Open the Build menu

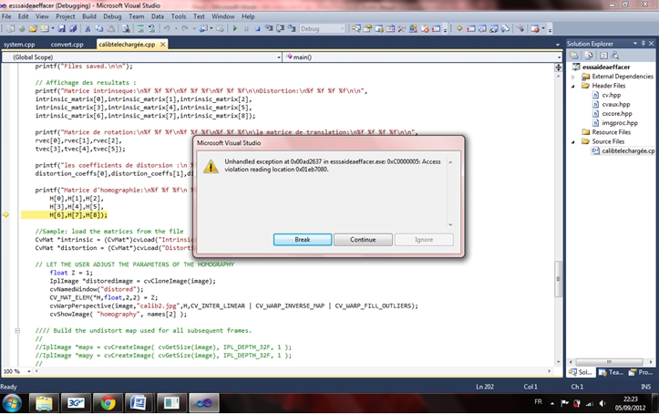[x=89, y=16]
